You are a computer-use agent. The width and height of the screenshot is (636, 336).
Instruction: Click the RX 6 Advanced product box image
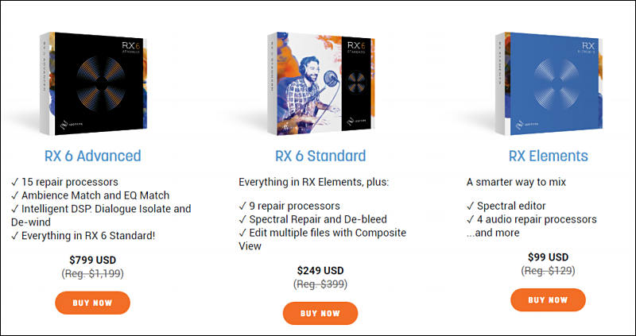pyautogui.click(x=93, y=83)
